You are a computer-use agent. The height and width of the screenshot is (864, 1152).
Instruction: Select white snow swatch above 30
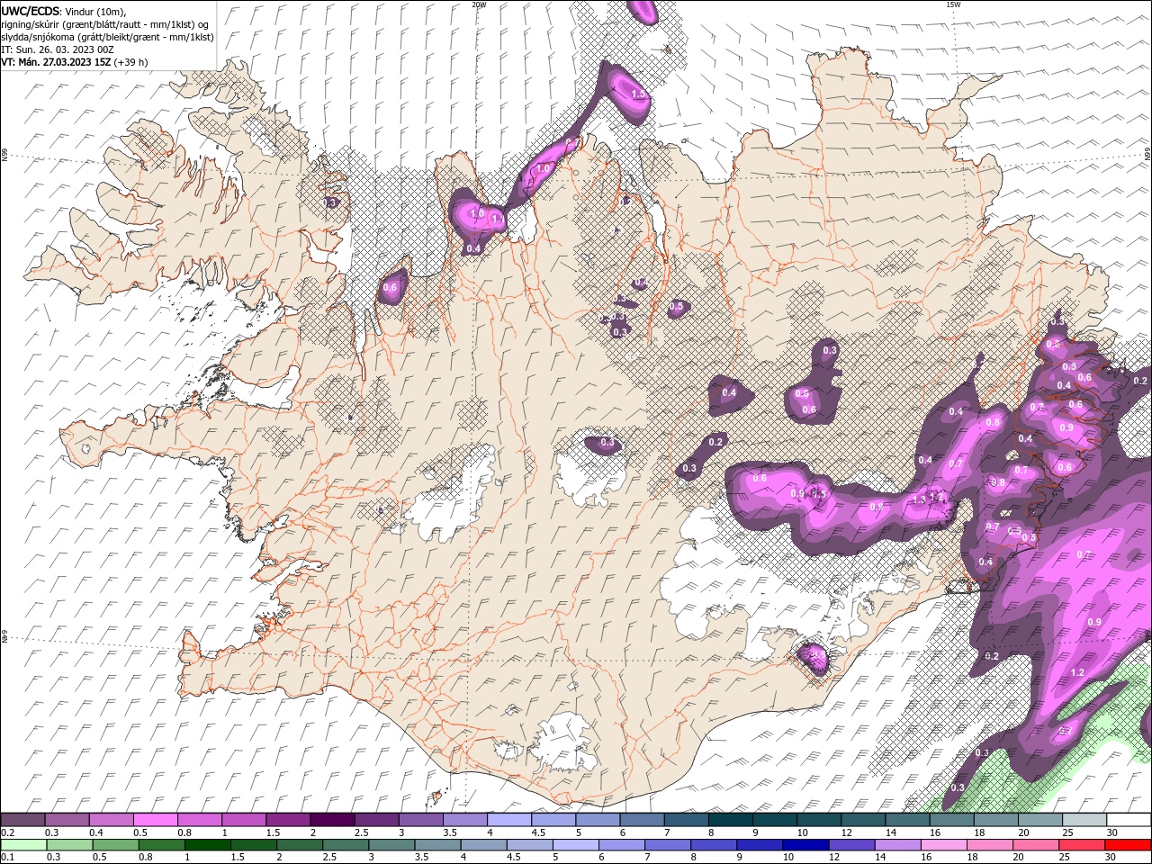(x=1129, y=820)
